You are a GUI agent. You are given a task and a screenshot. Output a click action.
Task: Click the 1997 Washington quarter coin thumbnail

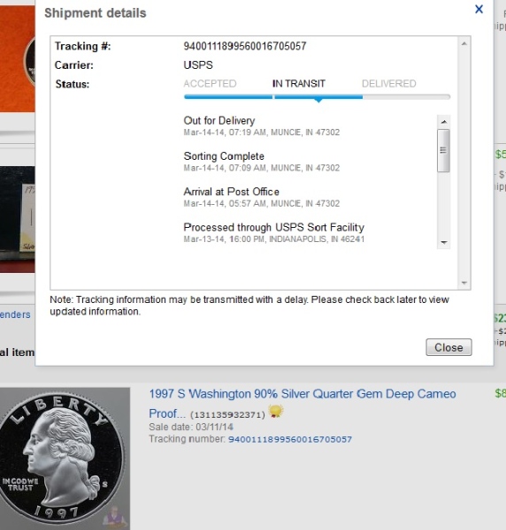pos(65,458)
